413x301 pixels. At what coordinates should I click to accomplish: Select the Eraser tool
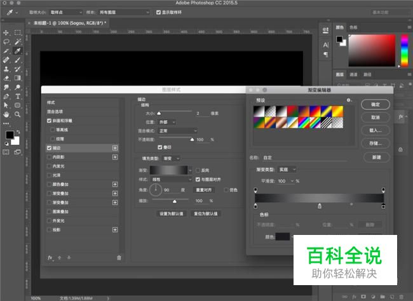6,78
